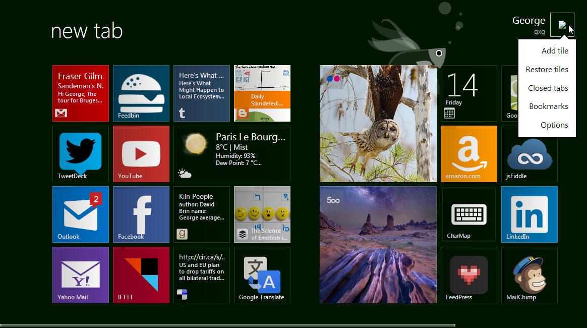The height and width of the screenshot is (328, 587).
Task: Open the Feedbin tile
Action: [x=141, y=93]
